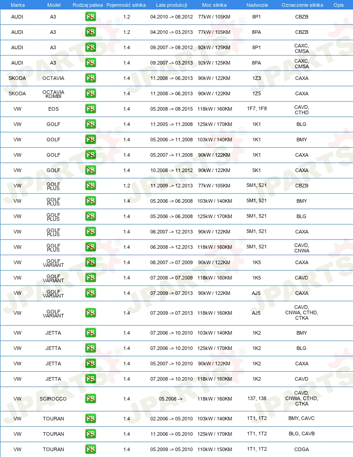The height and width of the screenshot is (457, 353).
Task: Click fuel icon in GOLF PLUS 1.2 CBZB row
Action: [91, 185]
